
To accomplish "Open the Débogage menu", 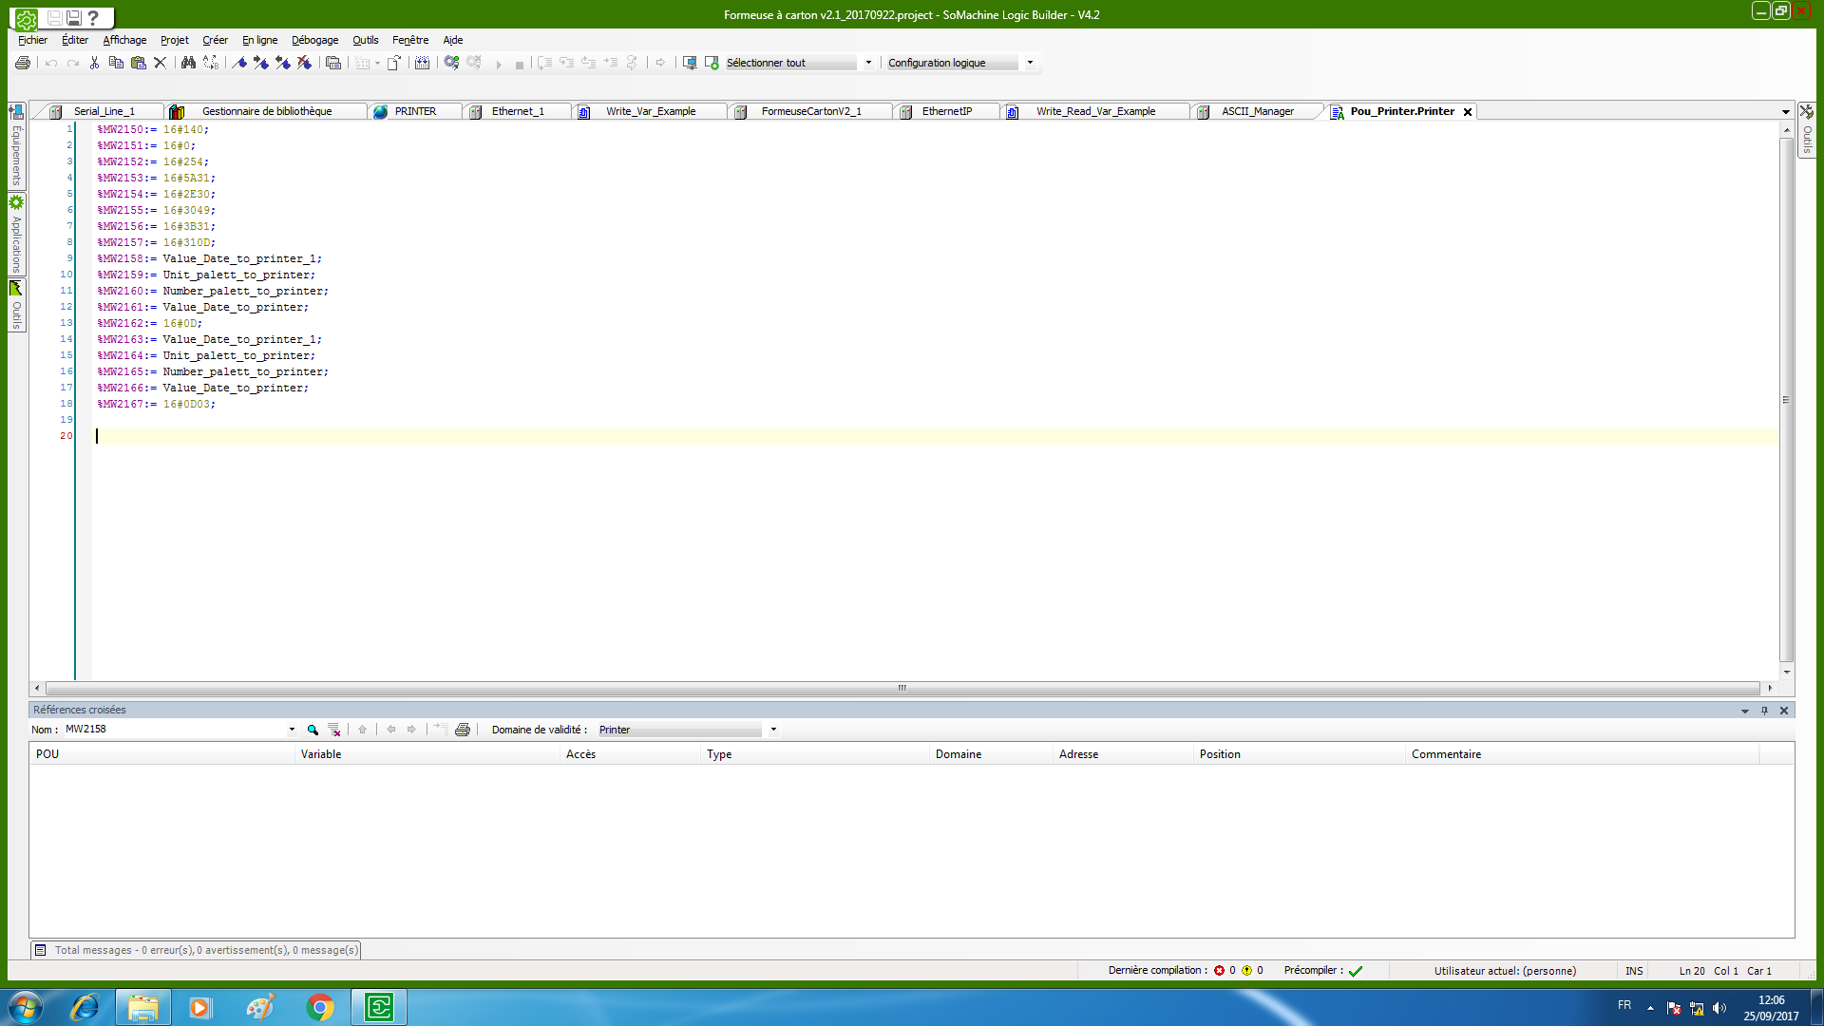I will (314, 40).
